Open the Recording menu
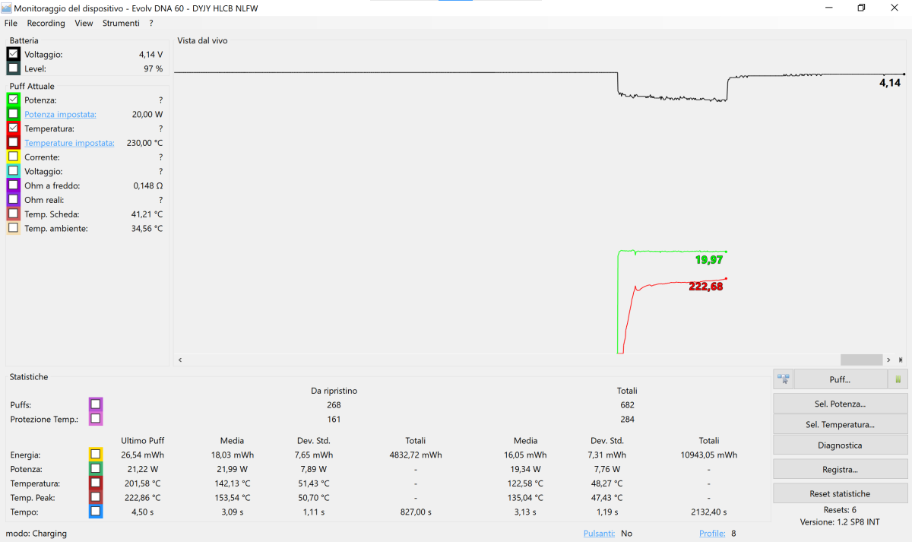This screenshot has height=542, width=912. (x=46, y=23)
